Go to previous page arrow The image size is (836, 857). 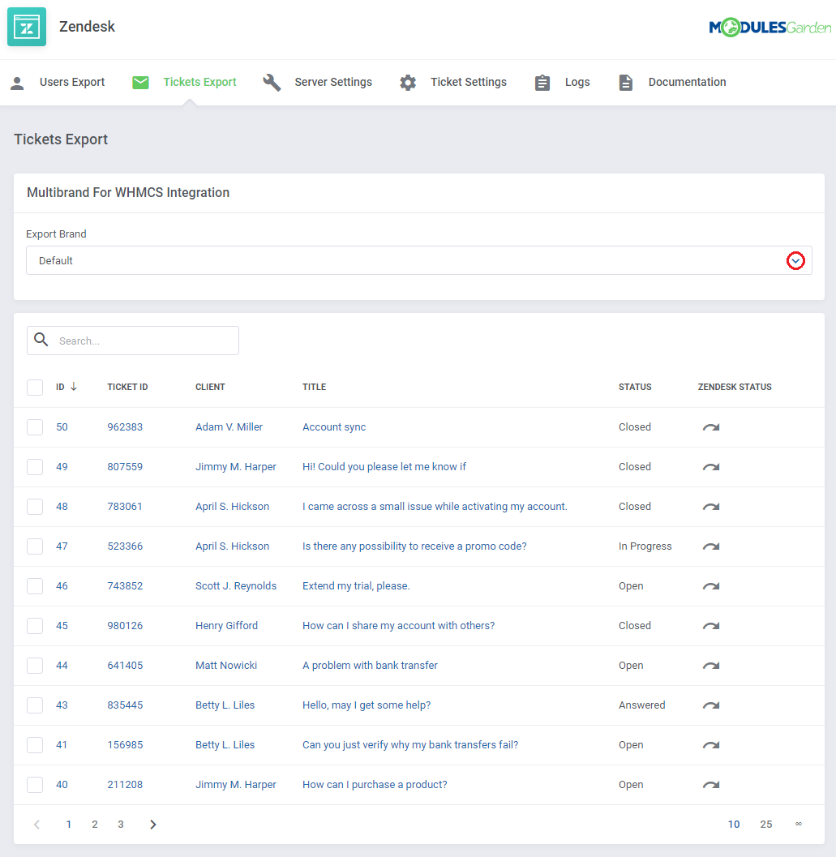click(x=36, y=825)
